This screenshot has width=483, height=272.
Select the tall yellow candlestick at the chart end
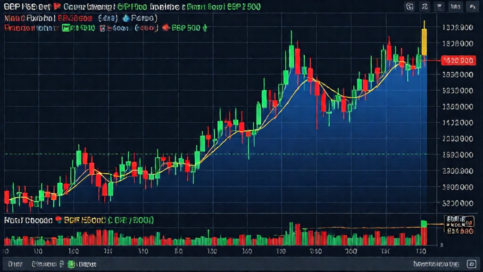(x=424, y=42)
